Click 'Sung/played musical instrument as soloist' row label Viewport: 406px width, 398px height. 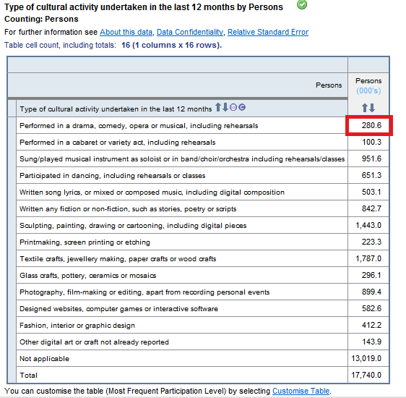click(x=182, y=159)
